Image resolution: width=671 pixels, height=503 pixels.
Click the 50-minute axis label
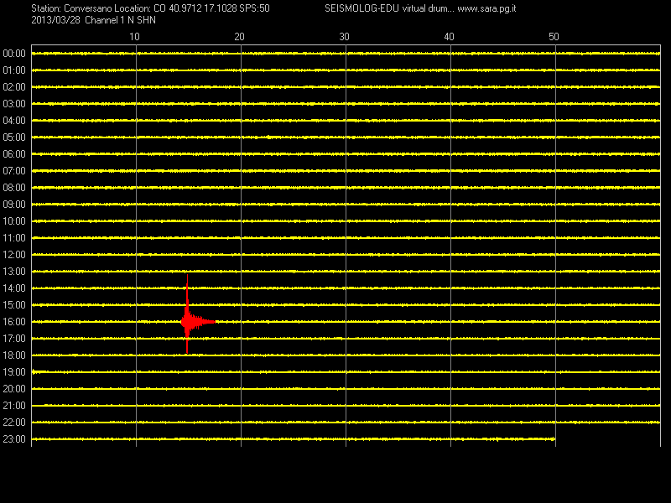[x=554, y=37]
